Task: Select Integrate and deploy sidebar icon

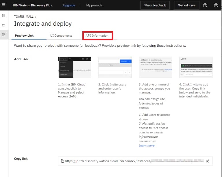Action: pos(3,35)
